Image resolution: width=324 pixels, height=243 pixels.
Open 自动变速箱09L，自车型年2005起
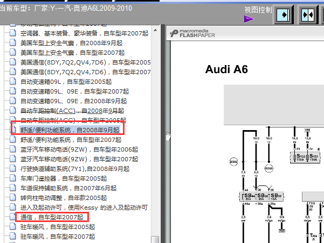66,82
